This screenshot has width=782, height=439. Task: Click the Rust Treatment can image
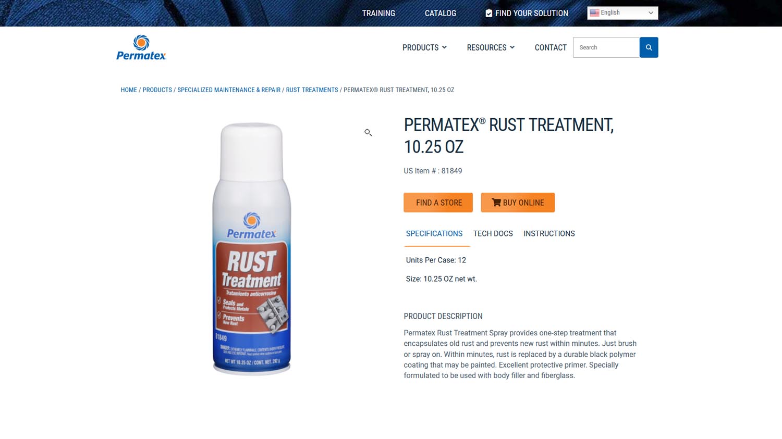252,248
